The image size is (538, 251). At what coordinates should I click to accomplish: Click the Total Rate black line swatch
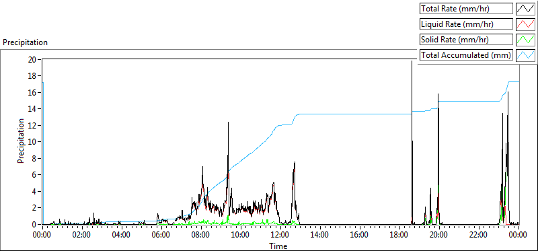coord(525,9)
